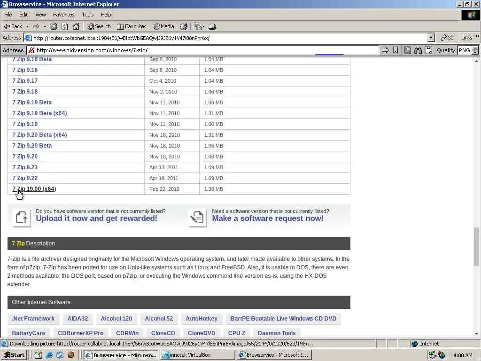Click the History globe icon
Image resolution: width=481 pixels, height=361 pixels.
pyautogui.click(x=184, y=26)
